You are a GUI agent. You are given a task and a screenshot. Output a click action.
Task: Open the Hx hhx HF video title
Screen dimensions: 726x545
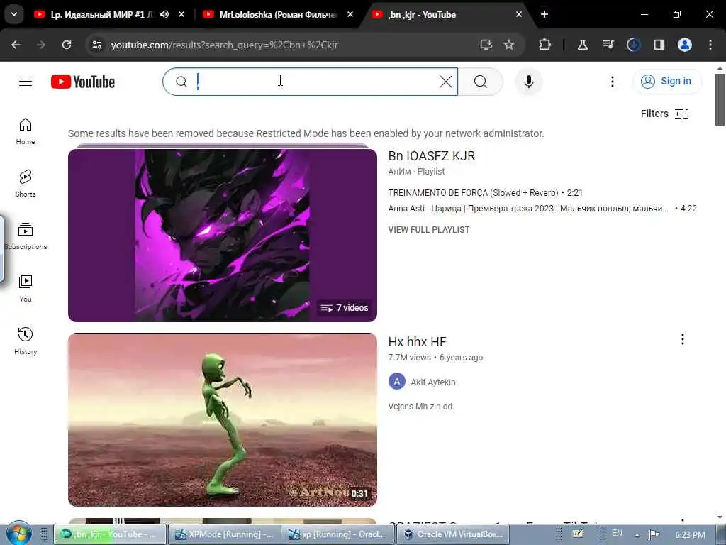(417, 341)
